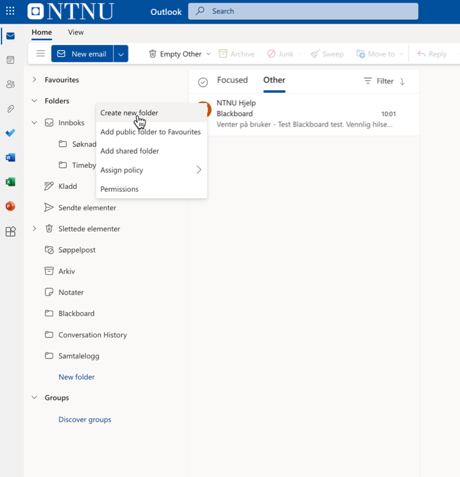The image size is (460, 477).
Task: Click the search magnifier icon
Action: coord(200,11)
